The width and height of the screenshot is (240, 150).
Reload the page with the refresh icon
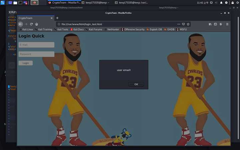pos(31,24)
